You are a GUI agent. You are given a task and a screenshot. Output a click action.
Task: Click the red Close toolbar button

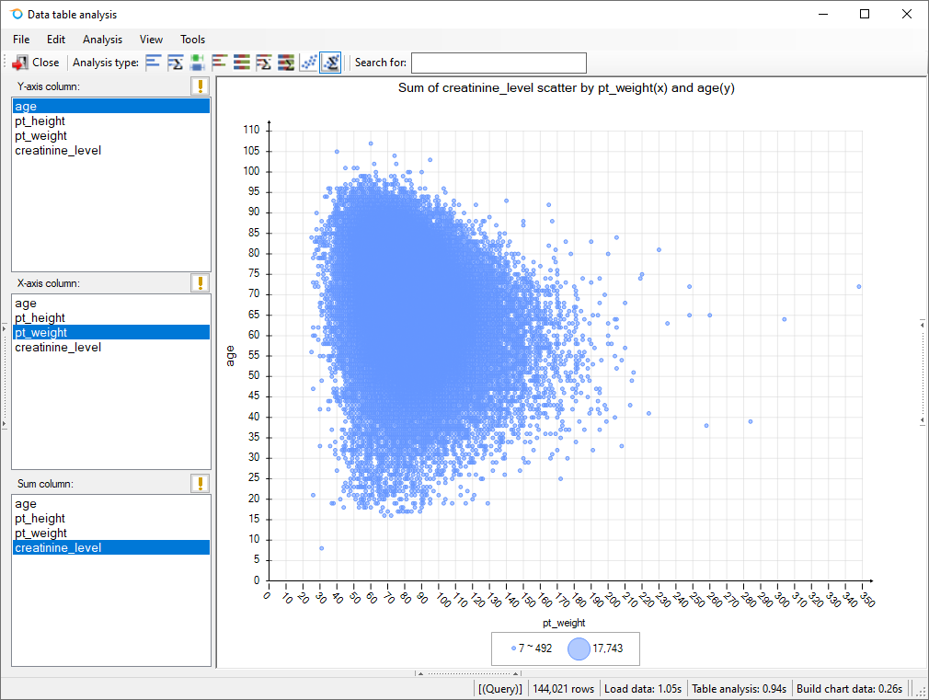click(36, 63)
